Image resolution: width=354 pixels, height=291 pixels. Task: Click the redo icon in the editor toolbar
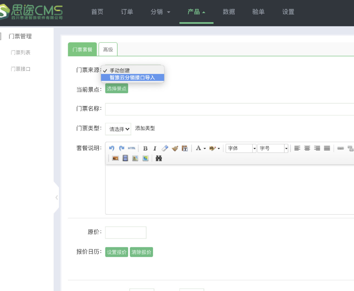point(122,148)
